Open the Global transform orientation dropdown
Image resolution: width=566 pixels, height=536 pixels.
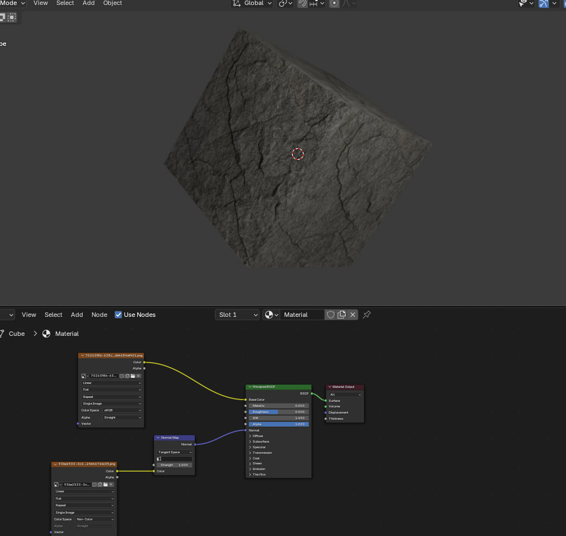(254, 3)
